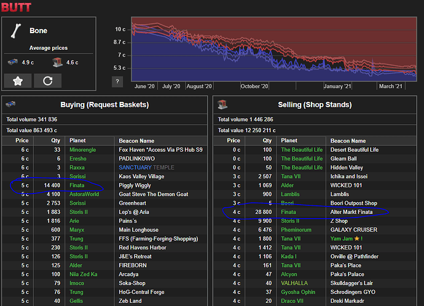Open Storis II link in Z Shop row

click(290, 221)
